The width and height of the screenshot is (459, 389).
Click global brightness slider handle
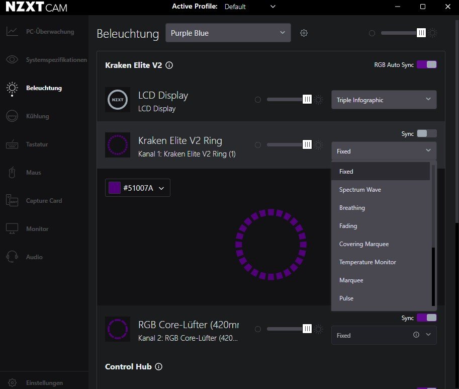pyautogui.click(x=421, y=33)
